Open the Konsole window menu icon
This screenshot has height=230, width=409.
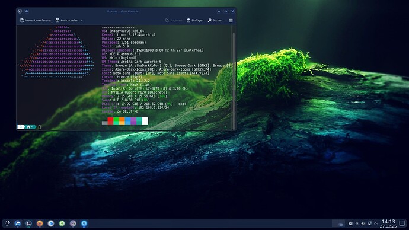tap(20, 11)
